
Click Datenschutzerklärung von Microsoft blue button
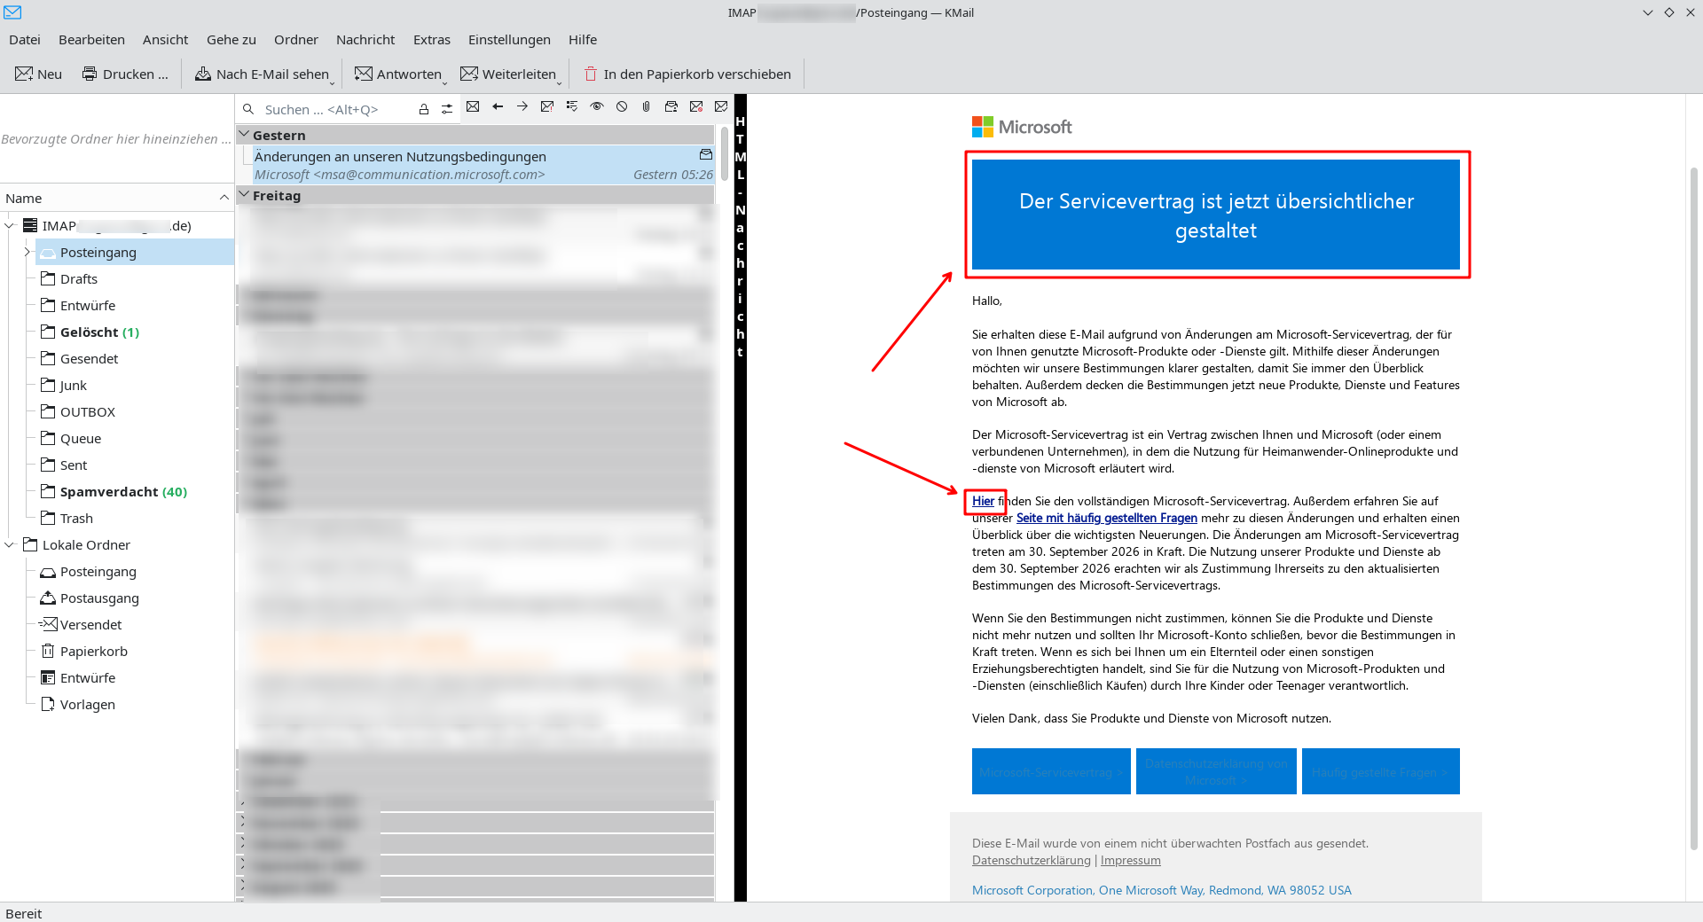coord(1216,771)
